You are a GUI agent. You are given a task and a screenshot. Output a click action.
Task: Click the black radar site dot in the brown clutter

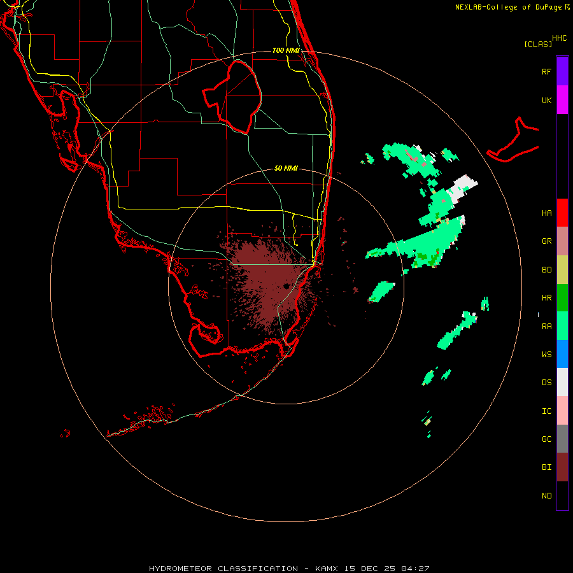click(x=286, y=286)
